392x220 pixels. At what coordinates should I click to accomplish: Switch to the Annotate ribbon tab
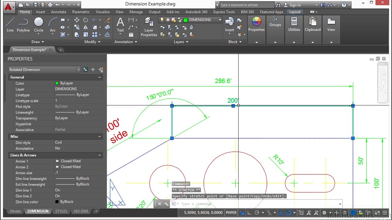click(x=58, y=12)
